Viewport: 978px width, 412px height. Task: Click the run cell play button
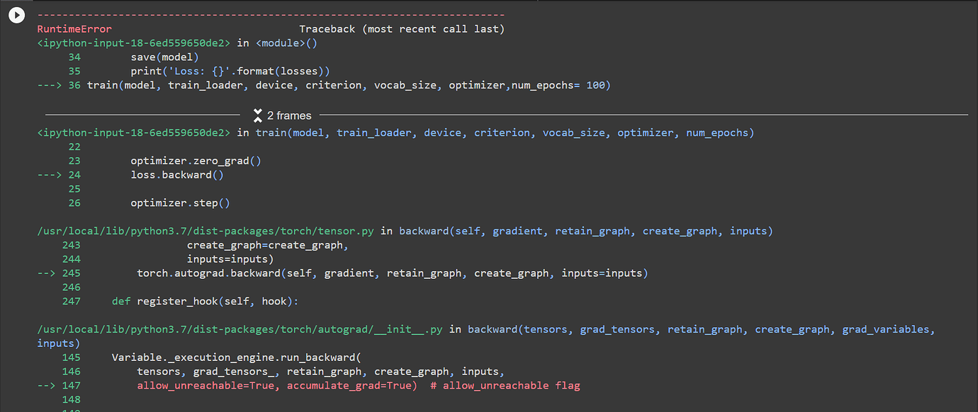[16, 15]
